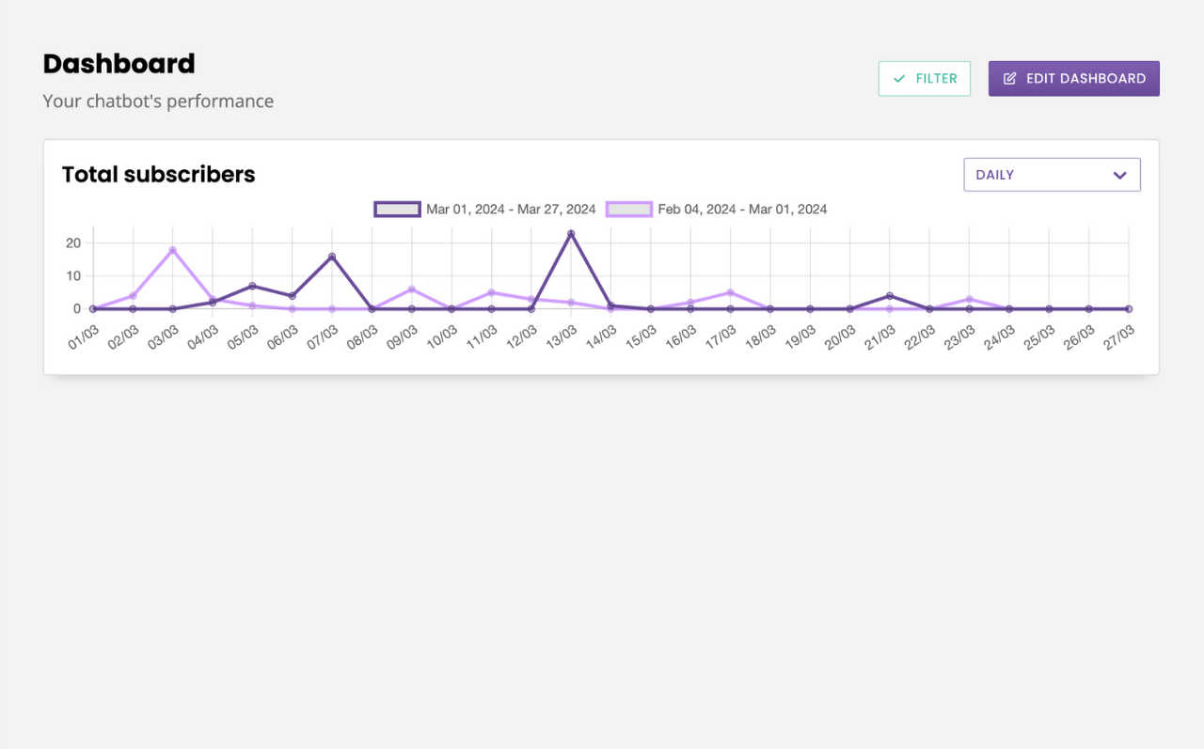Open Edit Dashboard
The height and width of the screenshot is (749, 1204).
1073,79
